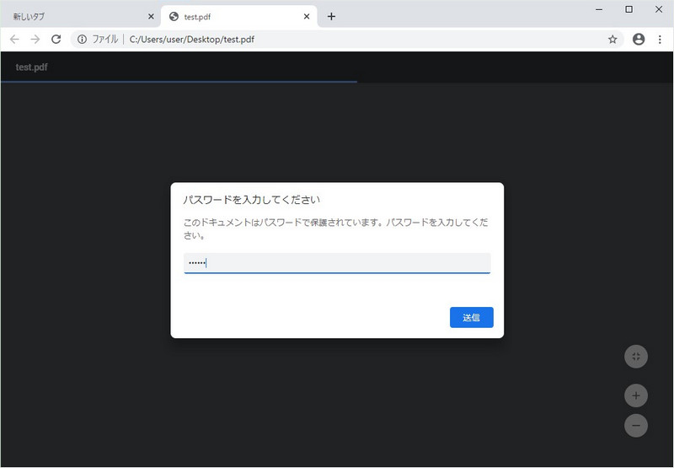Focus the PDF password input field
The width and height of the screenshot is (674, 468).
tap(337, 263)
